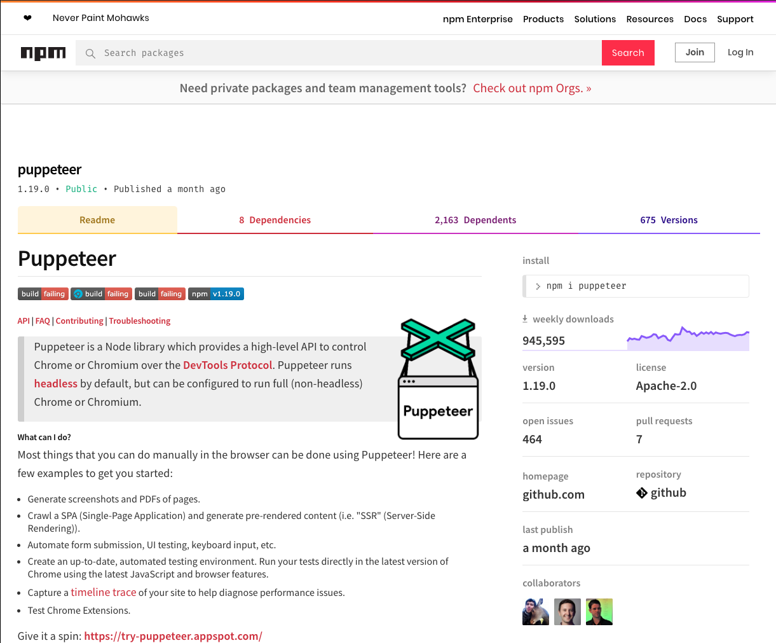The height and width of the screenshot is (643, 776).
Task: Open the github.com homepage link
Action: coord(554,495)
